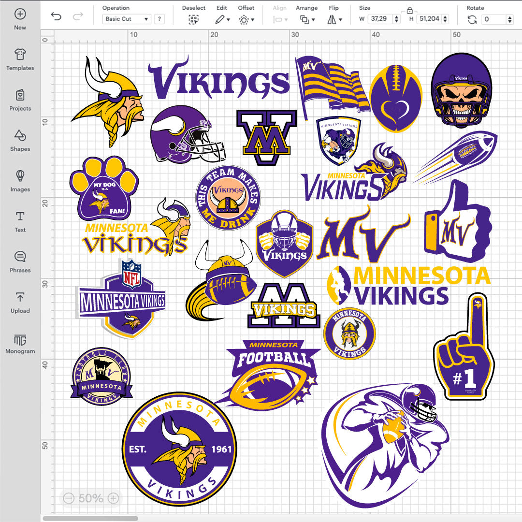Toggle the size aspect ratio lock
The image size is (522, 522).
tap(410, 11)
